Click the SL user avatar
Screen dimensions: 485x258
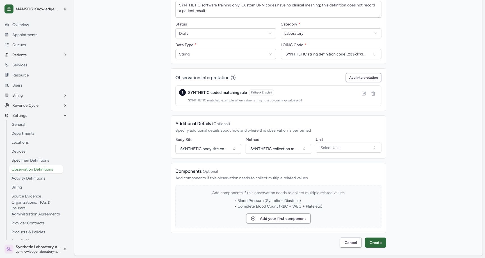click(9, 249)
